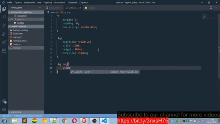Open Sublime Text from taskbar
Screen dimensions: 220x124
[24, 121]
